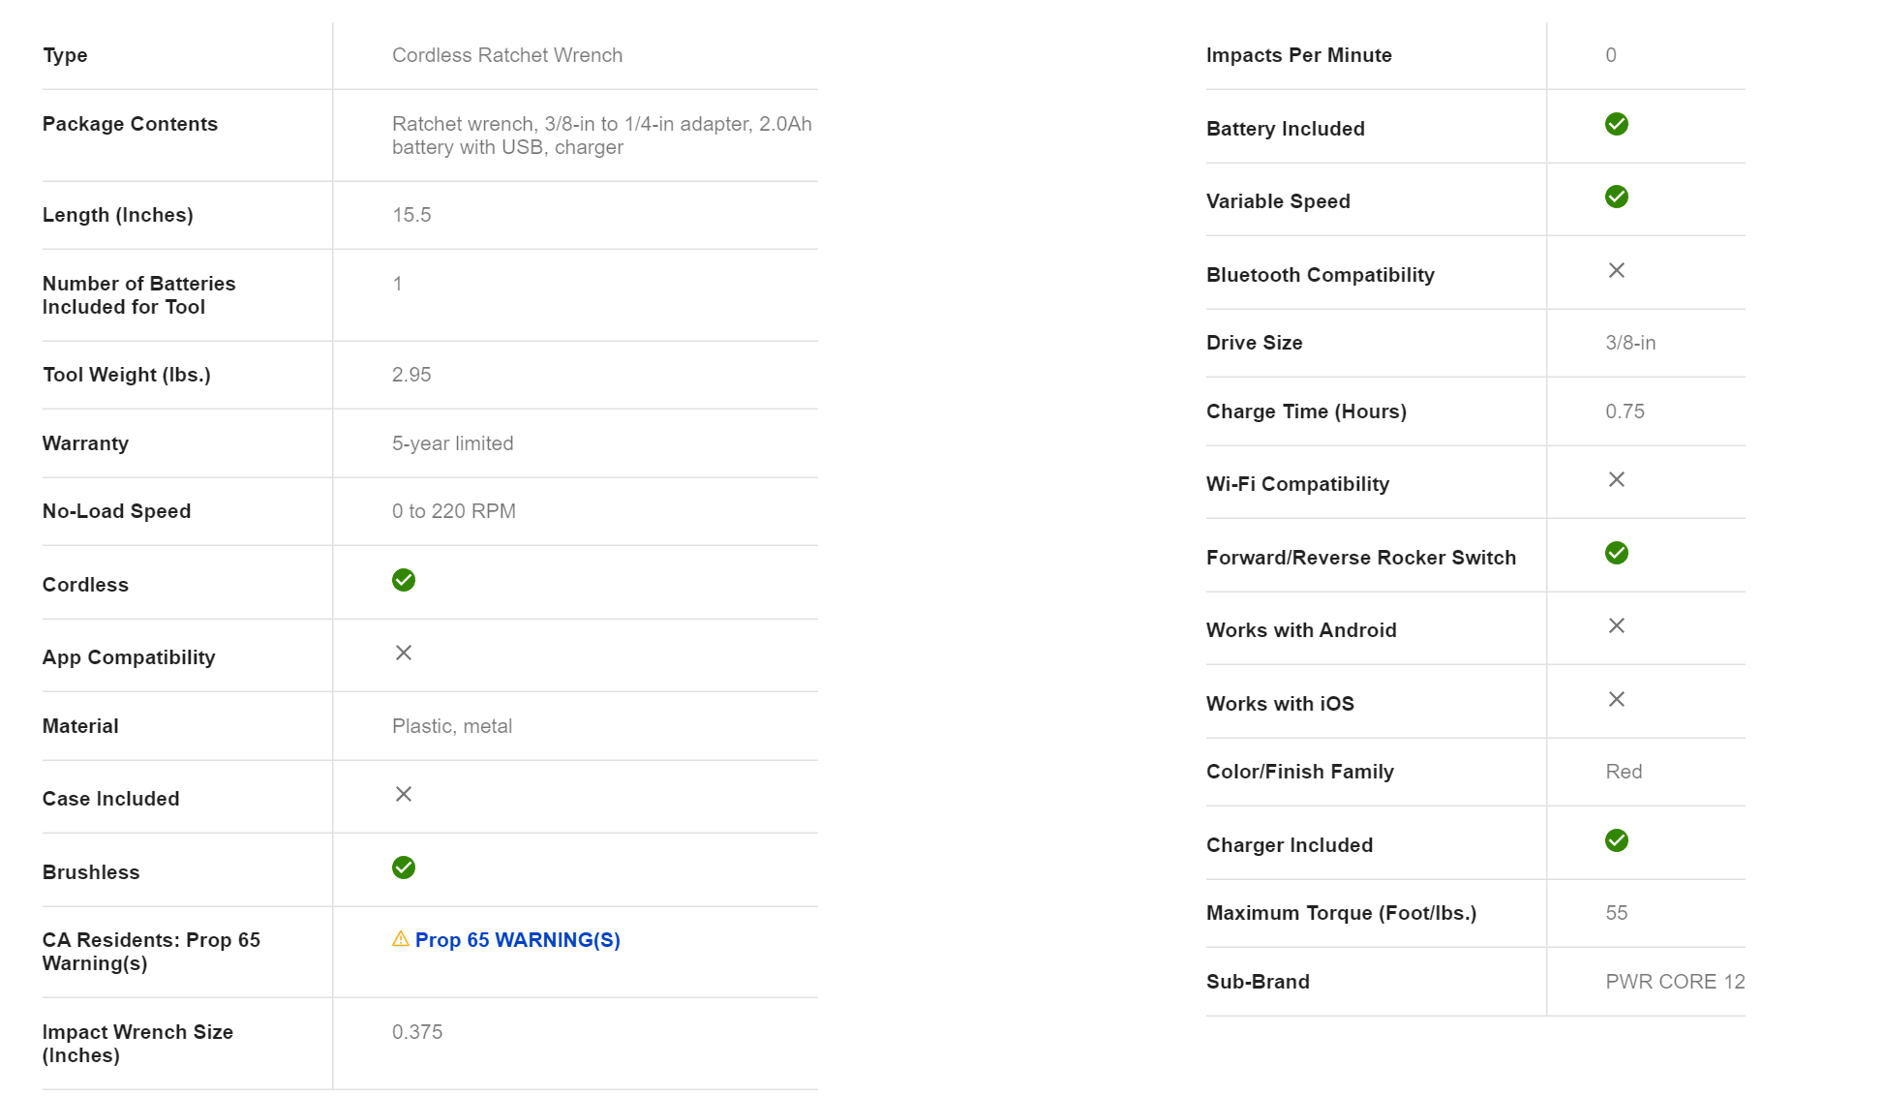The height and width of the screenshot is (1096, 1884).
Task: Click the green checkmark next to Brushless
Action: coord(404,868)
